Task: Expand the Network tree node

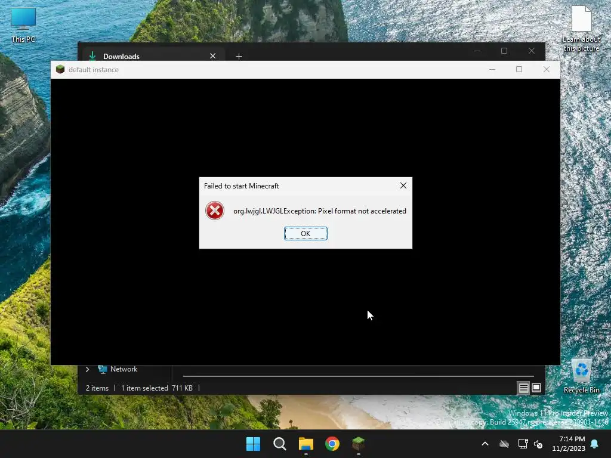Action: 87,369
